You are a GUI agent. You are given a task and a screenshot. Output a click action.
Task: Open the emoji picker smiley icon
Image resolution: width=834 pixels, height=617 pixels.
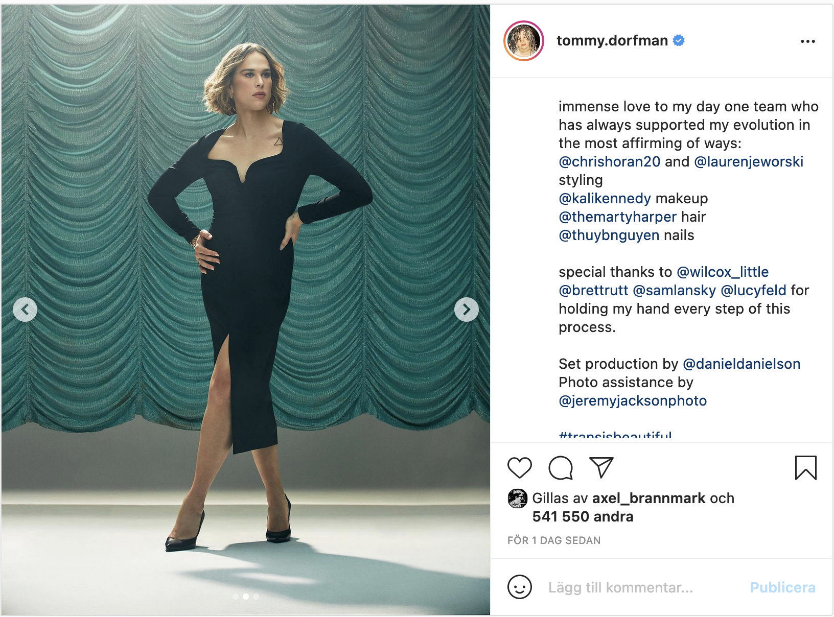pyautogui.click(x=519, y=587)
